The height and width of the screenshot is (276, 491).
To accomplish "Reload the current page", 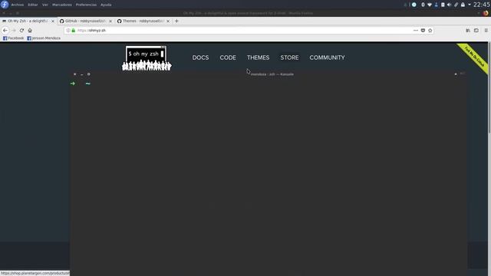I will pos(21,31).
